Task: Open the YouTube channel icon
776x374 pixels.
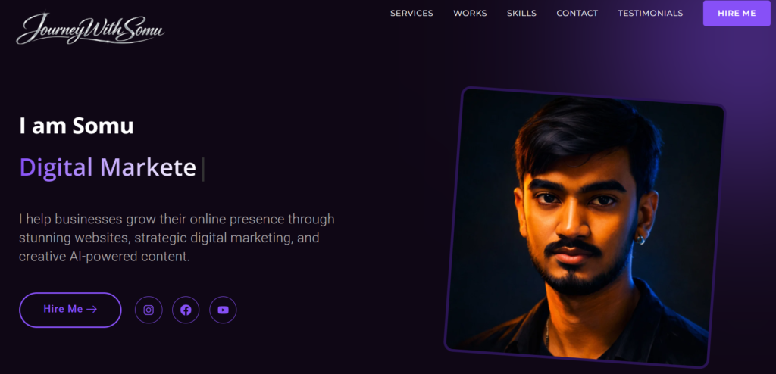Action: (x=224, y=310)
